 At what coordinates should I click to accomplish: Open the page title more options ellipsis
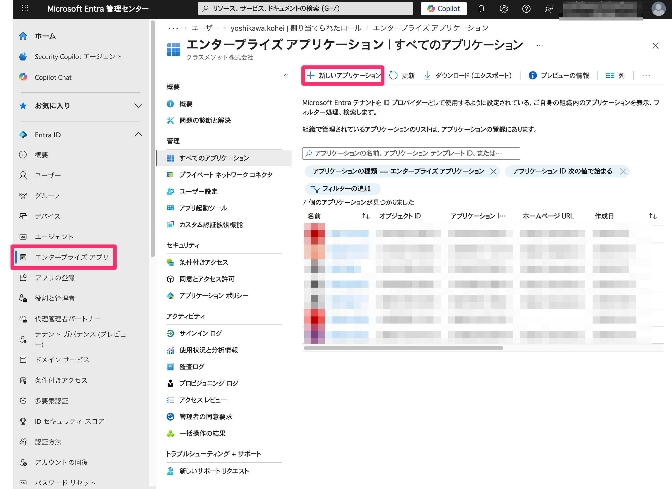(x=539, y=46)
